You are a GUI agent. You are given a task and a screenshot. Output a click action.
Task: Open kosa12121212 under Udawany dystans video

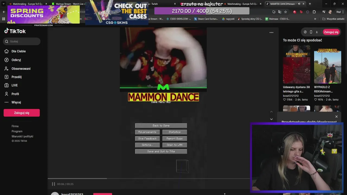(291, 96)
